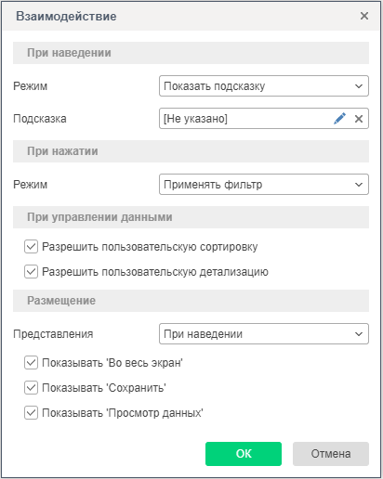Confirm settings with the OK button
Viewport: 383px width, 479px height.
click(x=244, y=454)
